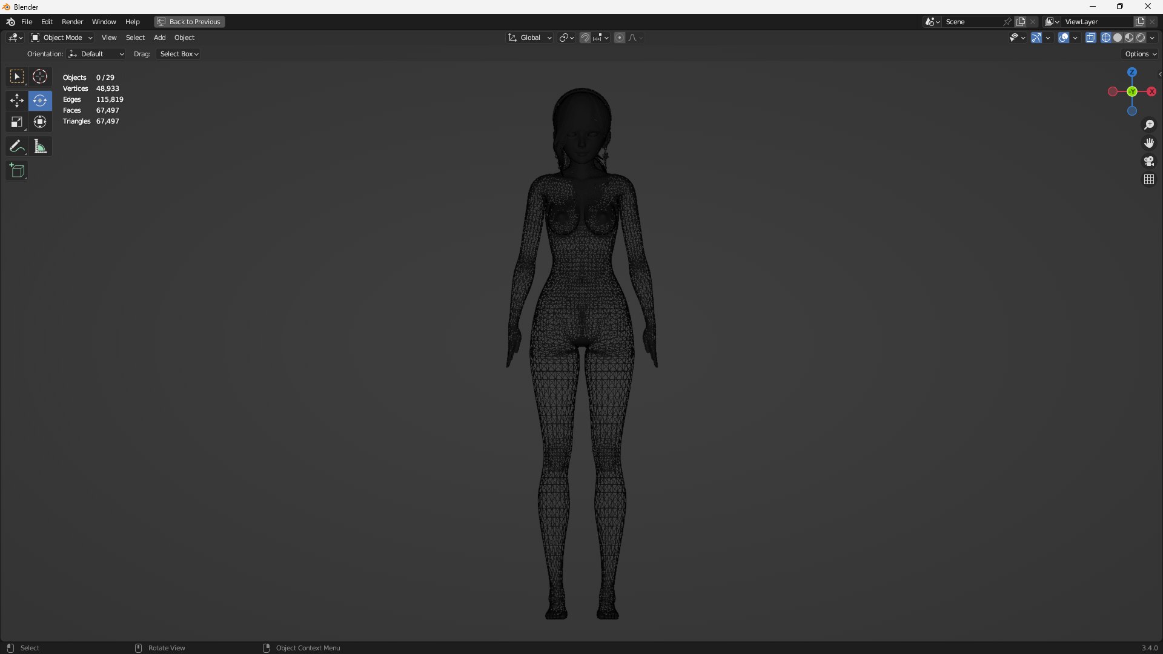
Task: Toggle viewport overlays
Action: coord(1064,38)
